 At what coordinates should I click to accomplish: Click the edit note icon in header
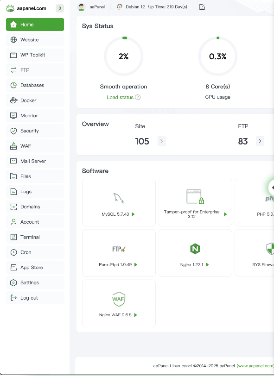pyautogui.click(x=202, y=7)
